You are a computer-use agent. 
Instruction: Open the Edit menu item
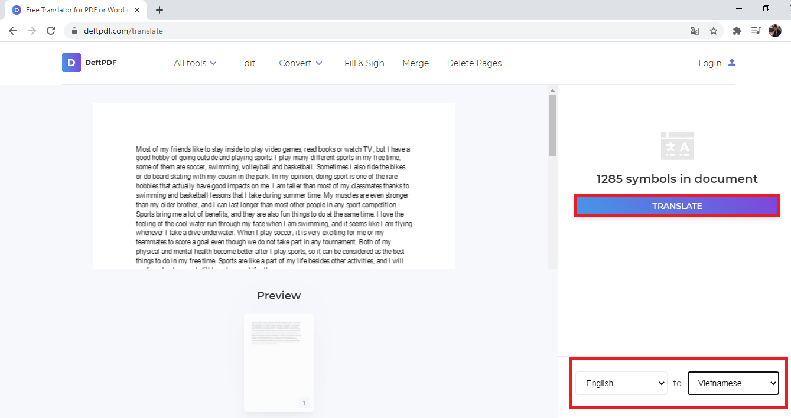(x=247, y=63)
